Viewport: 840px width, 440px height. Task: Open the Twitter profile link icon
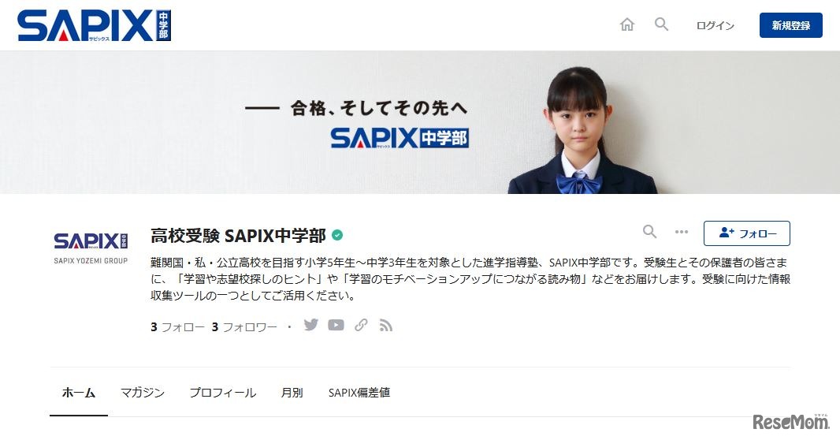click(x=310, y=325)
